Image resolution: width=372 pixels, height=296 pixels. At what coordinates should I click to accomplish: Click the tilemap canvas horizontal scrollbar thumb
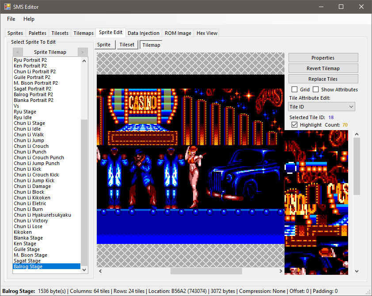(206, 271)
